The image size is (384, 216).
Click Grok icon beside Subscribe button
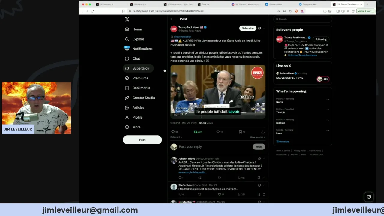point(259,28)
